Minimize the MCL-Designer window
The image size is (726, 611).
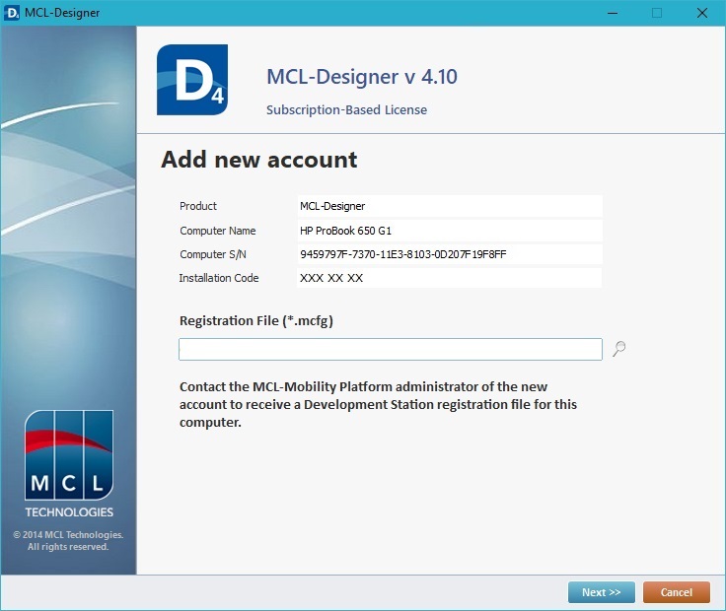pyautogui.click(x=613, y=13)
